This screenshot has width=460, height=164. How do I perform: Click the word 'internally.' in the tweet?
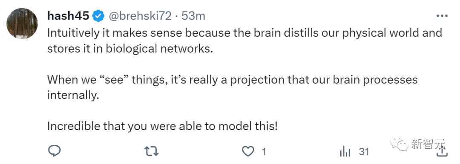click(72, 95)
